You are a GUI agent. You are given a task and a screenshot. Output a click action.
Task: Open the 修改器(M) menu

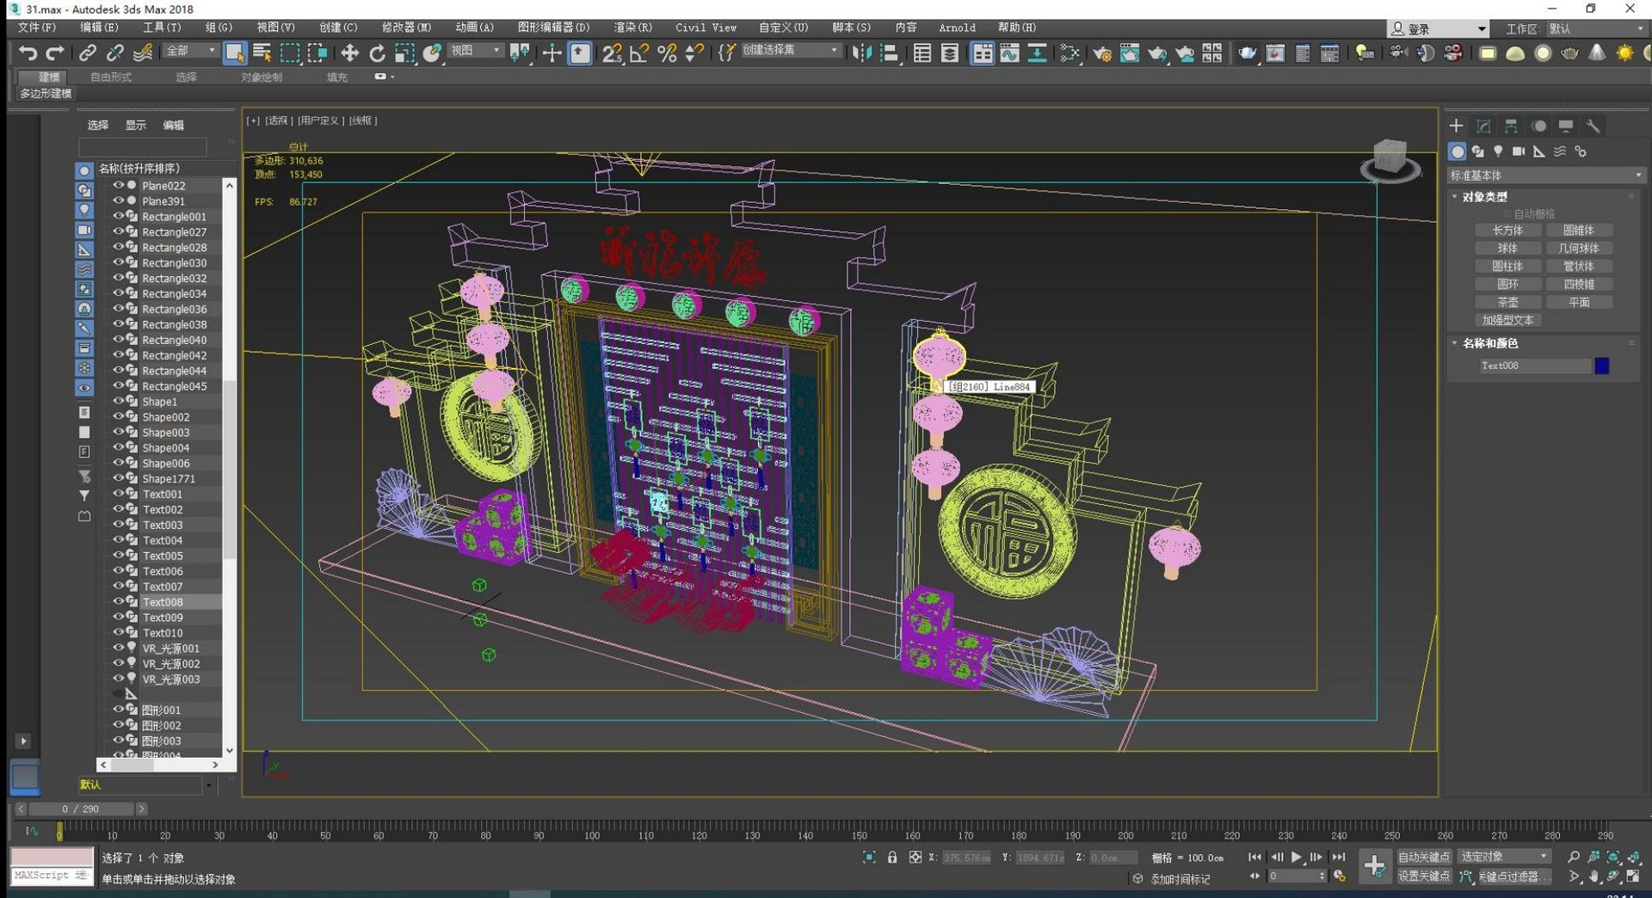point(406,28)
